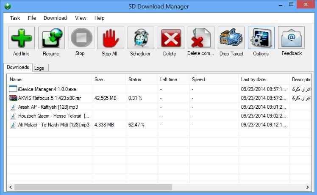Click the 09/23/2014 09:02 date cell
The width and height of the screenshot is (317, 195).
(x=264, y=116)
